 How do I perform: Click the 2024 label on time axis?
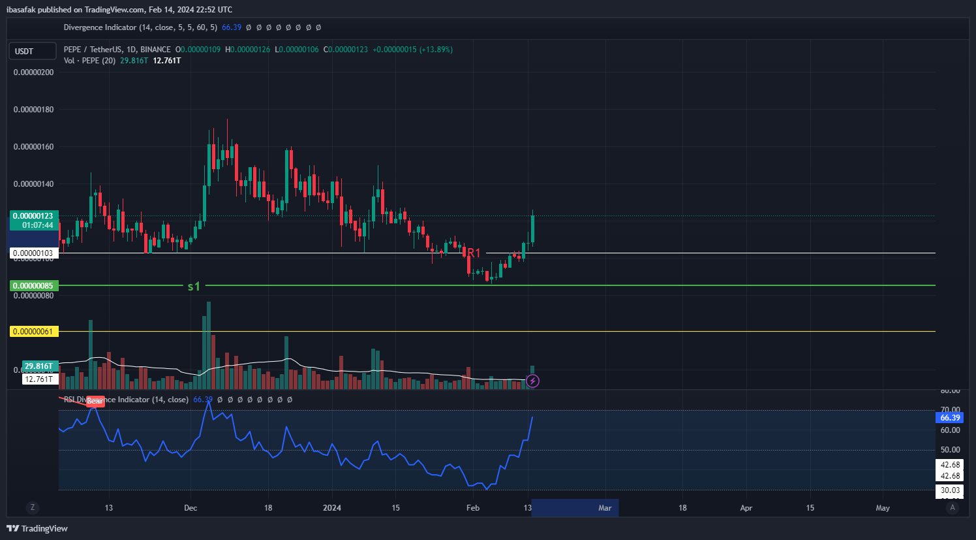tap(332, 507)
